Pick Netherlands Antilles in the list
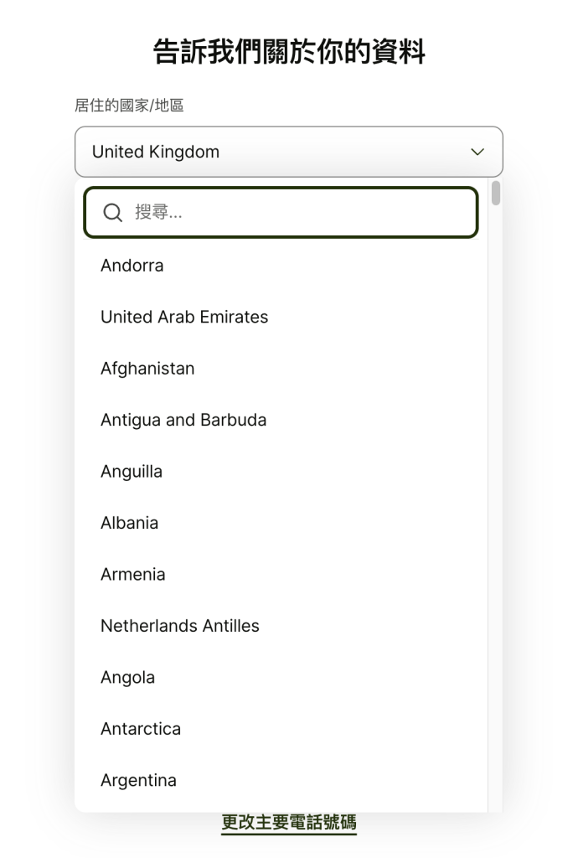 pyautogui.click(x=180, y=626)
